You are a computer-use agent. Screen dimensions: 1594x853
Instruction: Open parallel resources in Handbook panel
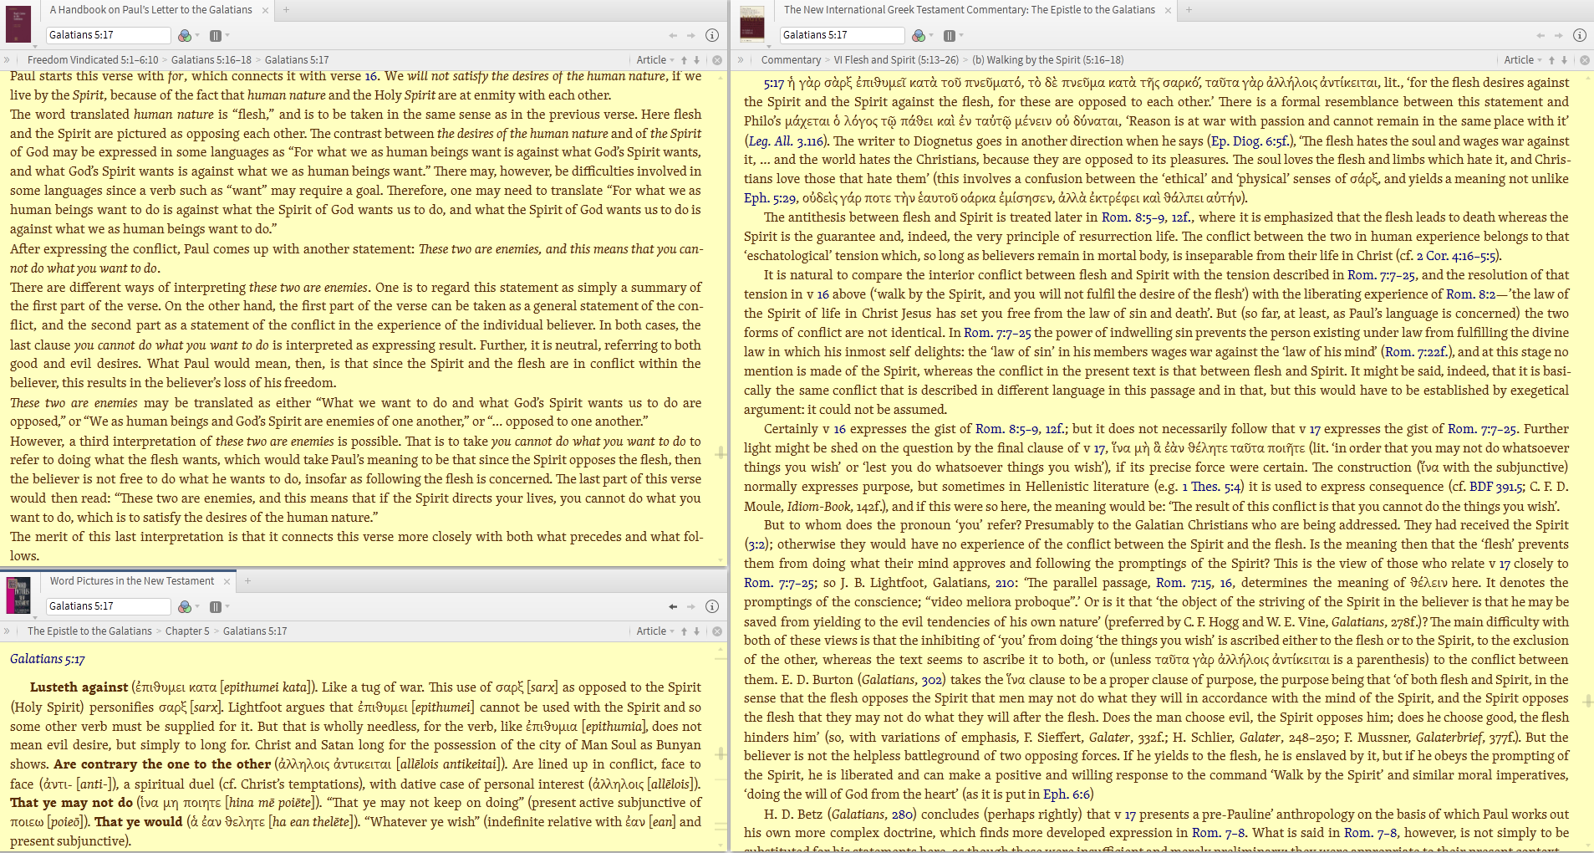tap(219, 35)
